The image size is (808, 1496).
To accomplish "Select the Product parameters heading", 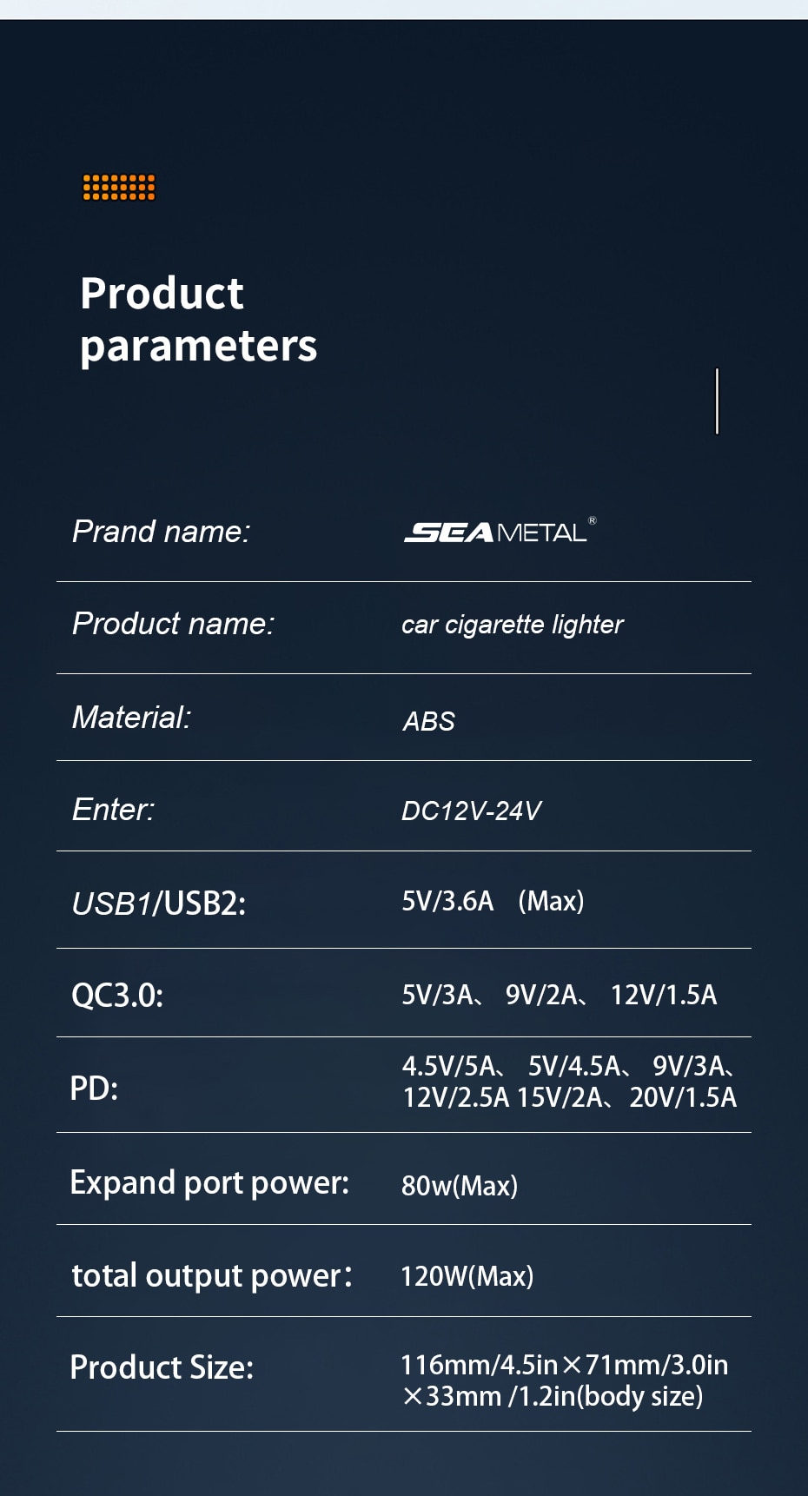I will 199,319.
